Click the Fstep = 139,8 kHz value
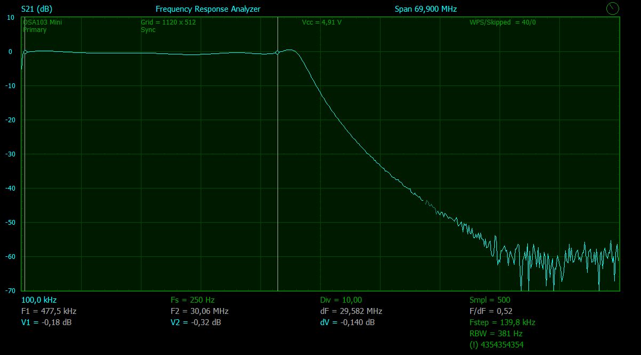The image size is (641, 355). (502, 322)
